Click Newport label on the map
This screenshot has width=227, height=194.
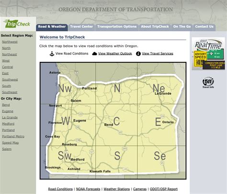pyautogui.click(x=56, y=105)
